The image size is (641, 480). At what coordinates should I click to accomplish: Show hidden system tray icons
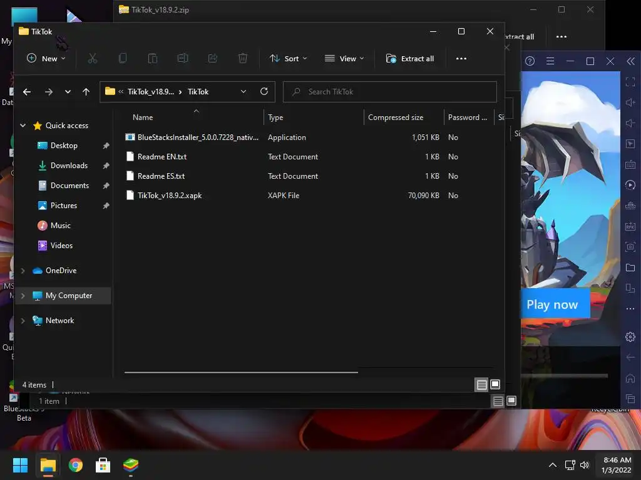pos(552,465)
